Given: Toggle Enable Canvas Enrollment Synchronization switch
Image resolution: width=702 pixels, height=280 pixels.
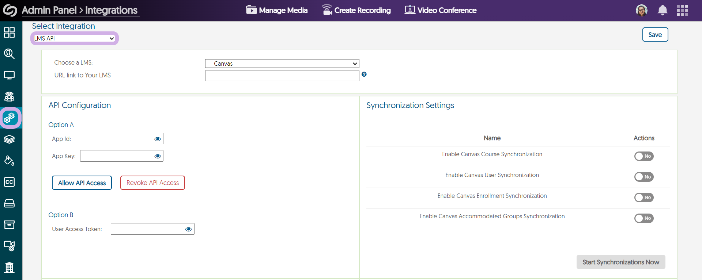Looking at the screenshot, I should pos(644,197).
